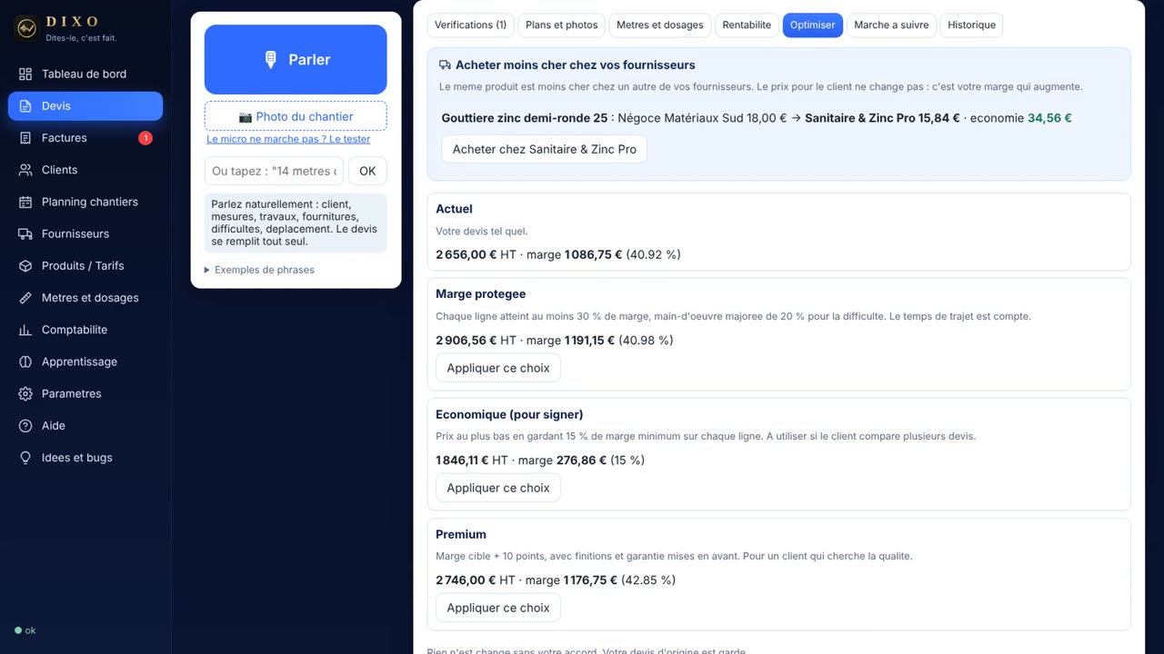Open the Factures section

click(x=85, y=138)
